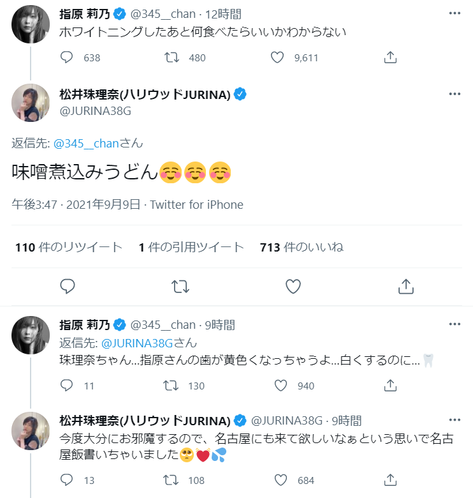This screenshot has height=498, width=473.
Task: Like the main miso udon tweet
Action: click(x=293, y=287)
